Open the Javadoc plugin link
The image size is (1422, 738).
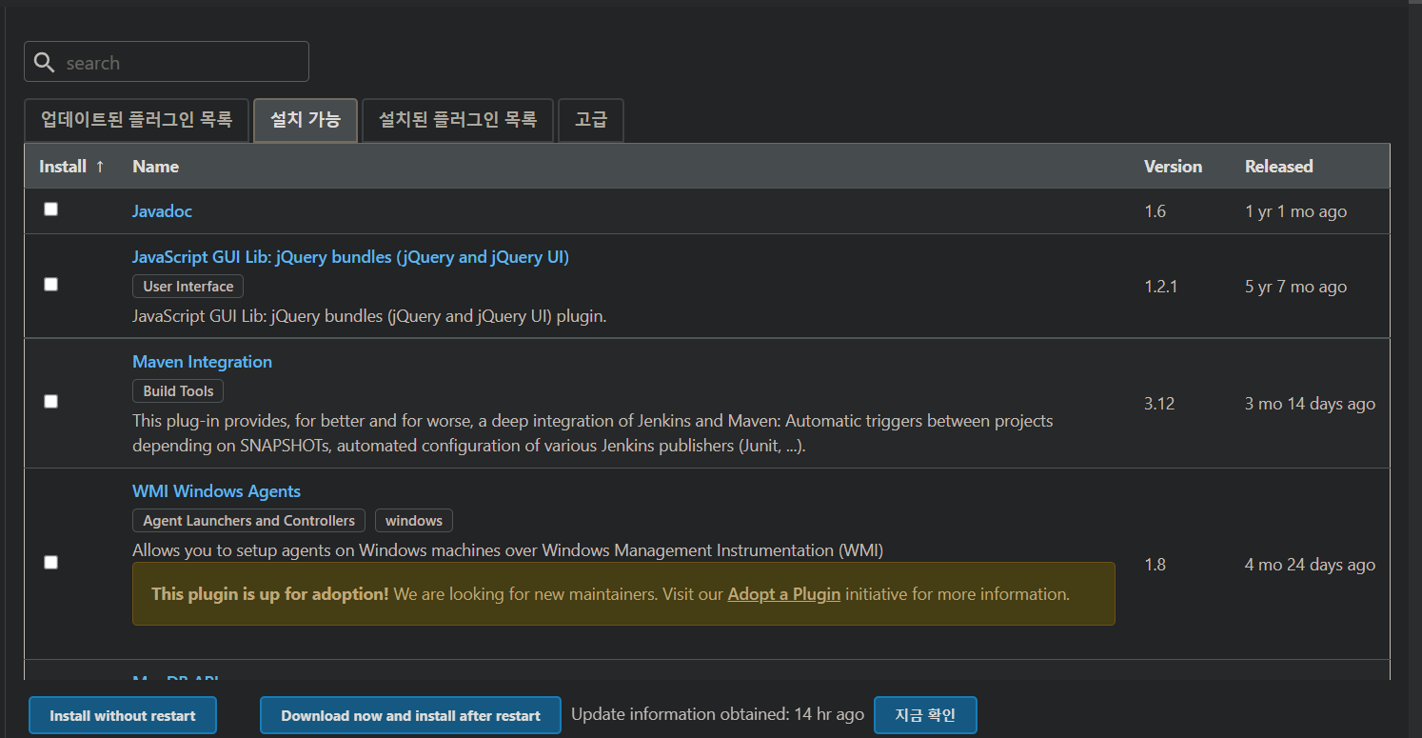pyautogui.click(x=162, y=211)
